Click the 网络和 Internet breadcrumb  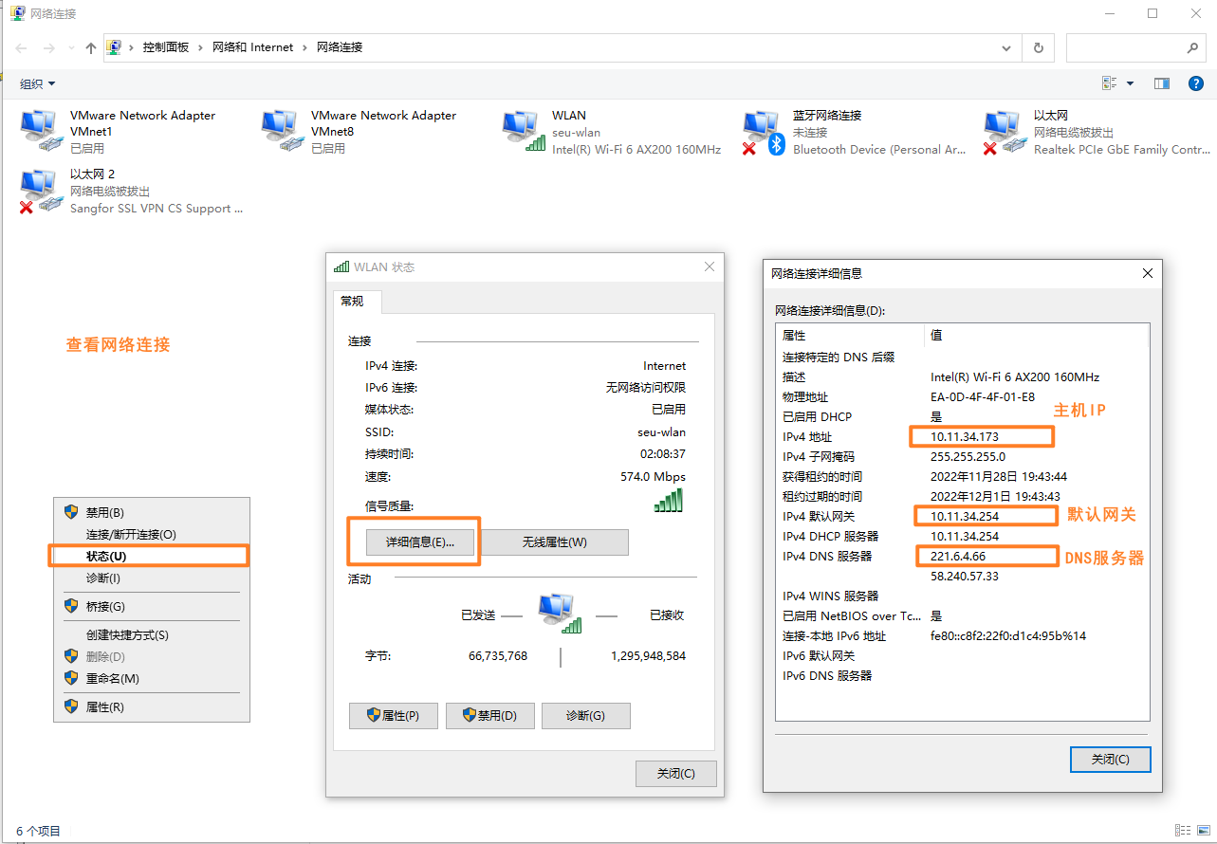[x=253, y=47]
